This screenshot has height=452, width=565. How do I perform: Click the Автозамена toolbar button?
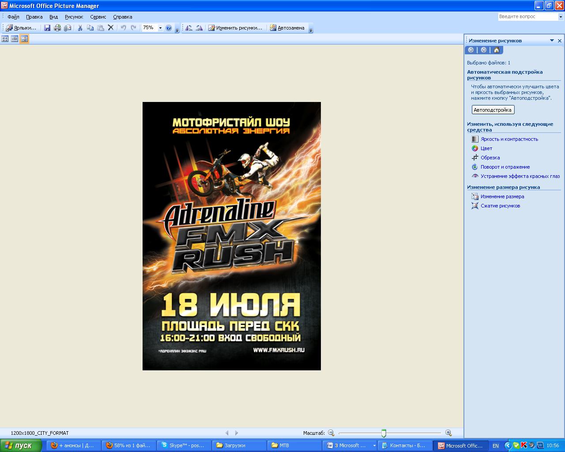click(287, 28)
